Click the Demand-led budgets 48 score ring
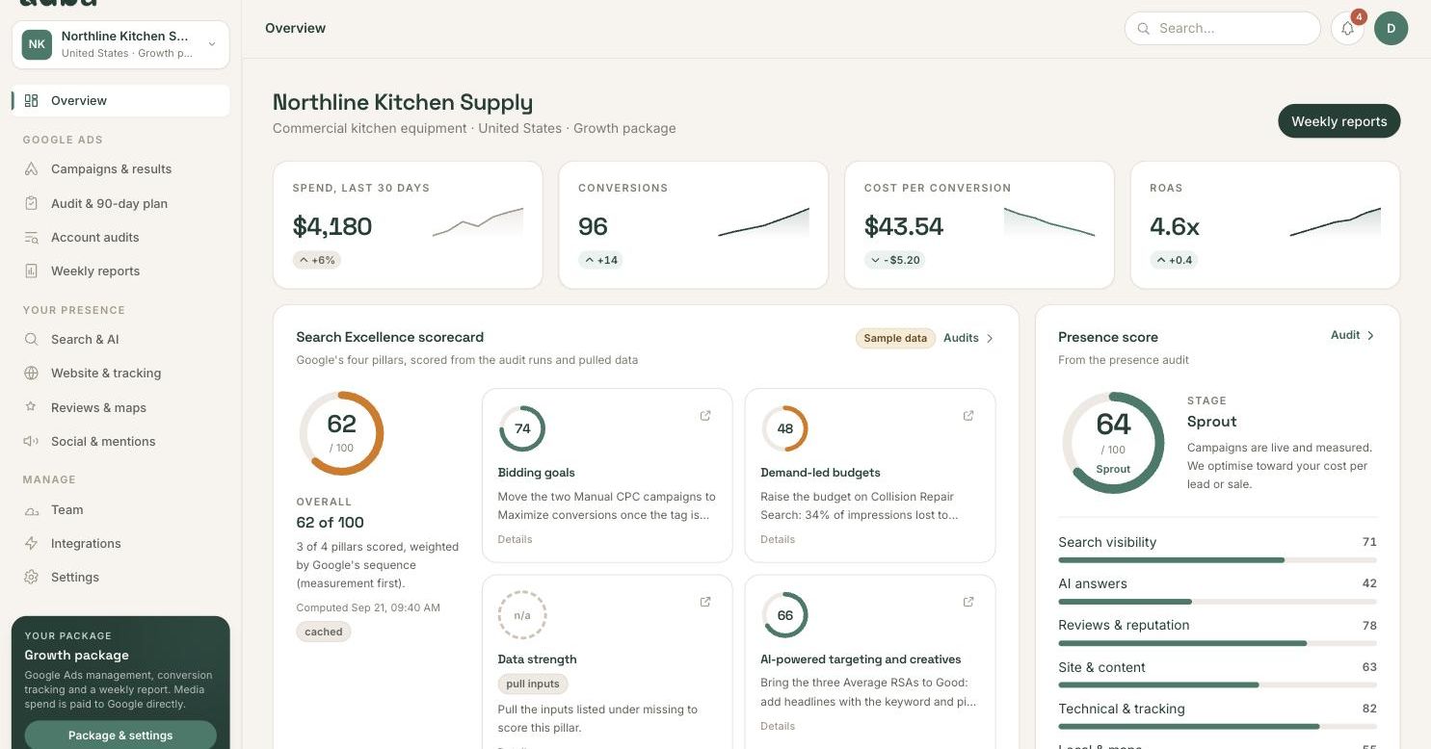 point(785,428)
